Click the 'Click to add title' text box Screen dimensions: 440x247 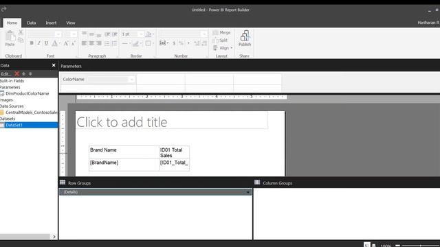pos(171,121)
